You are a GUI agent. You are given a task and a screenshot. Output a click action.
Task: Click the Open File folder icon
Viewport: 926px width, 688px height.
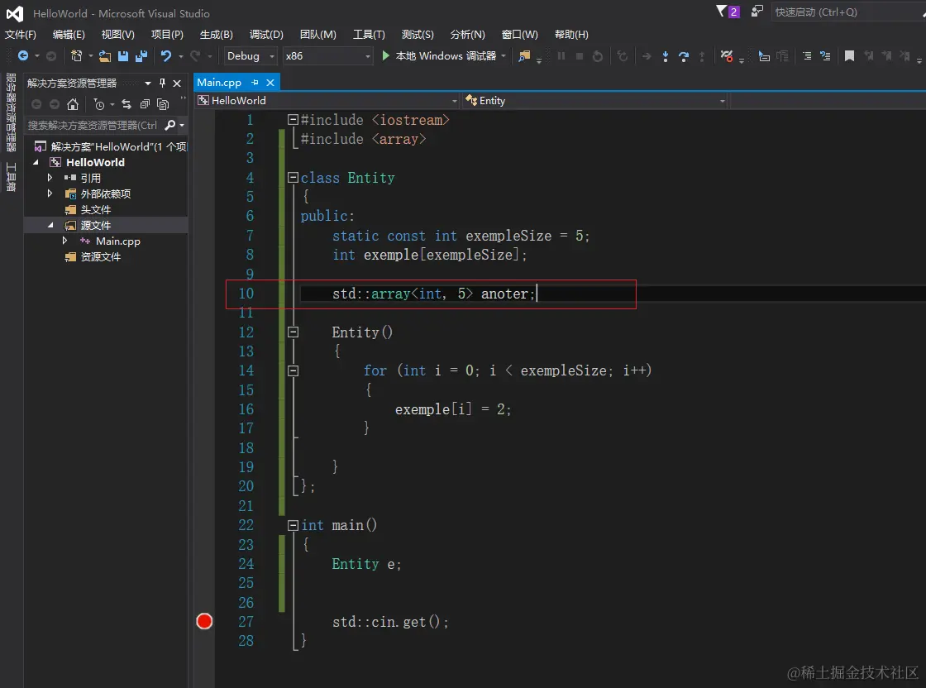(105, 56)
